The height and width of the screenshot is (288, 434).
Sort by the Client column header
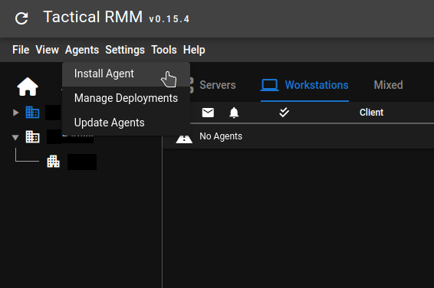(371, 113)
